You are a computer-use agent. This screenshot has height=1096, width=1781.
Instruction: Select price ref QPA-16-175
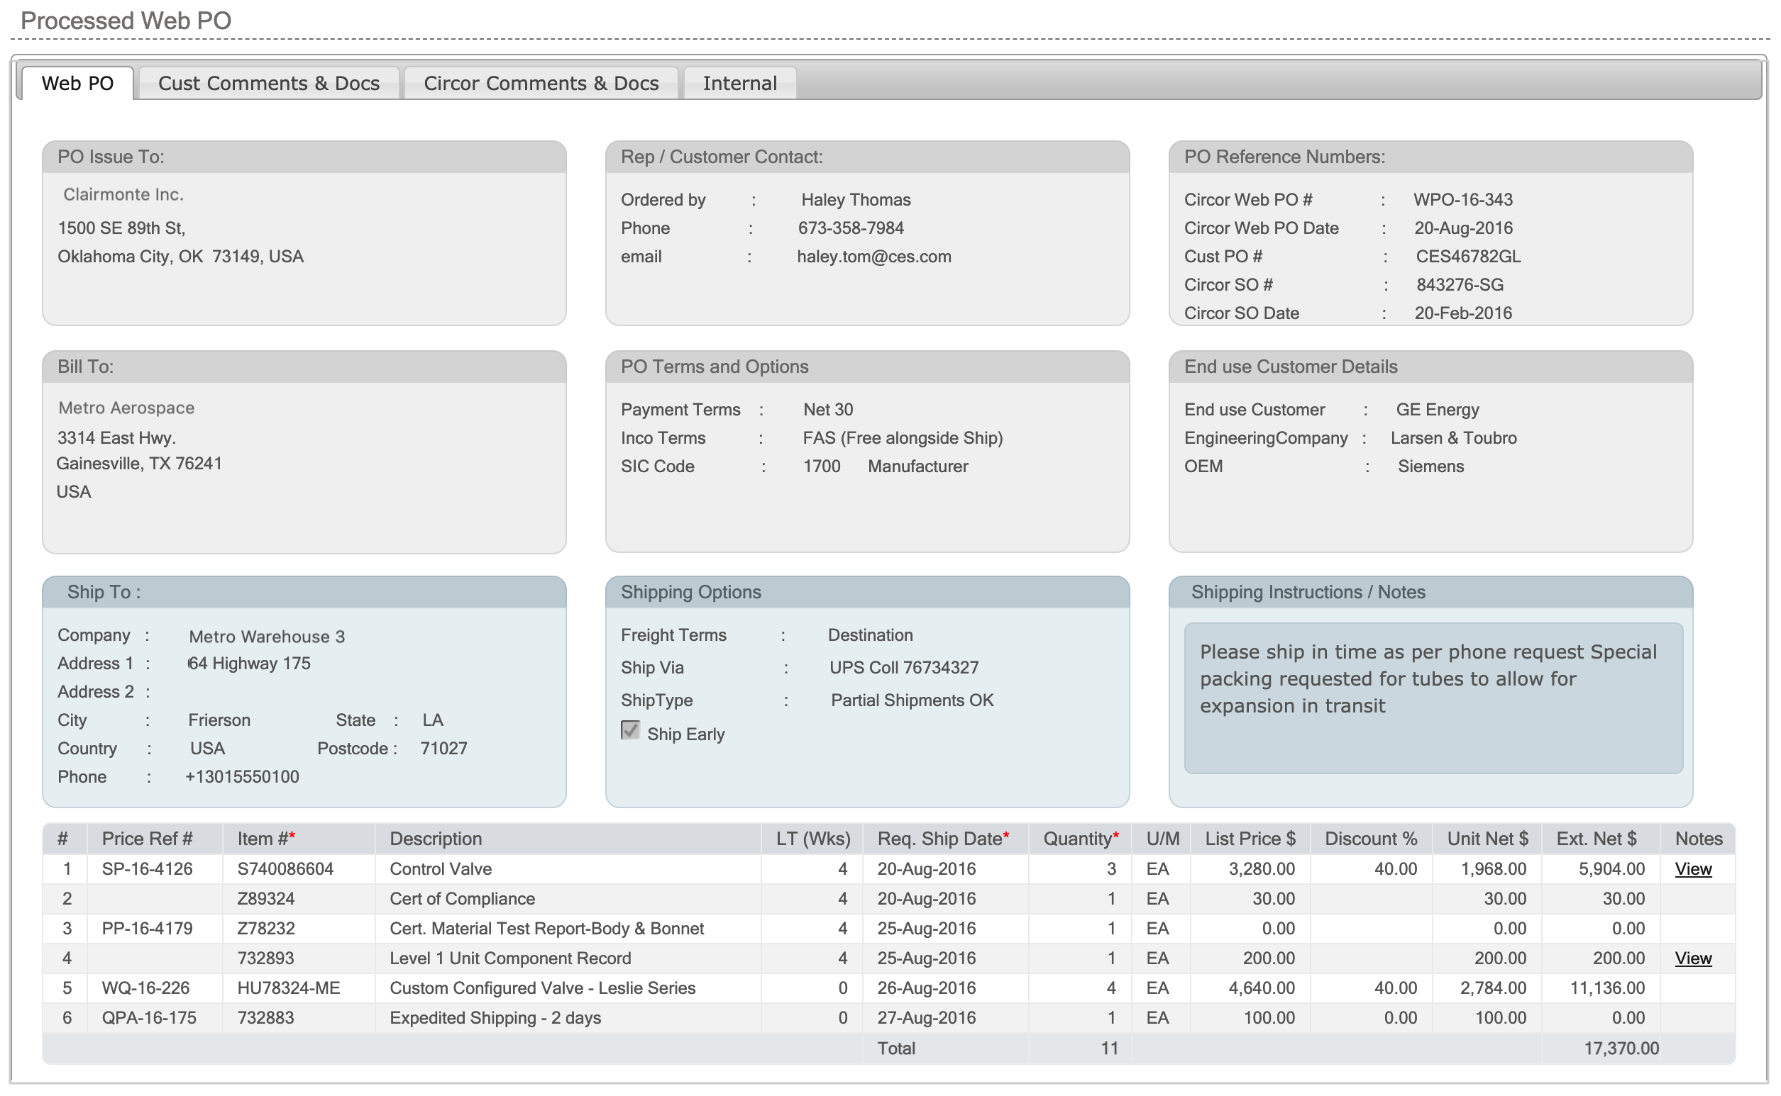tap(150, 1018)
